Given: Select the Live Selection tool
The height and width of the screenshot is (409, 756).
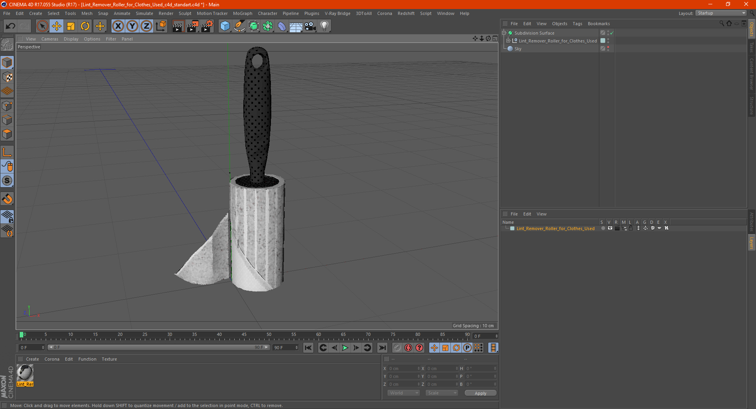Looking at the screenshot, I should 42,26.
